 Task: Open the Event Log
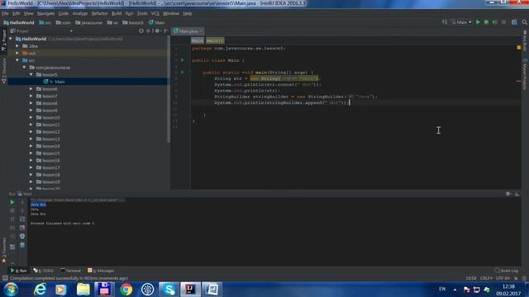pos(507,271)
